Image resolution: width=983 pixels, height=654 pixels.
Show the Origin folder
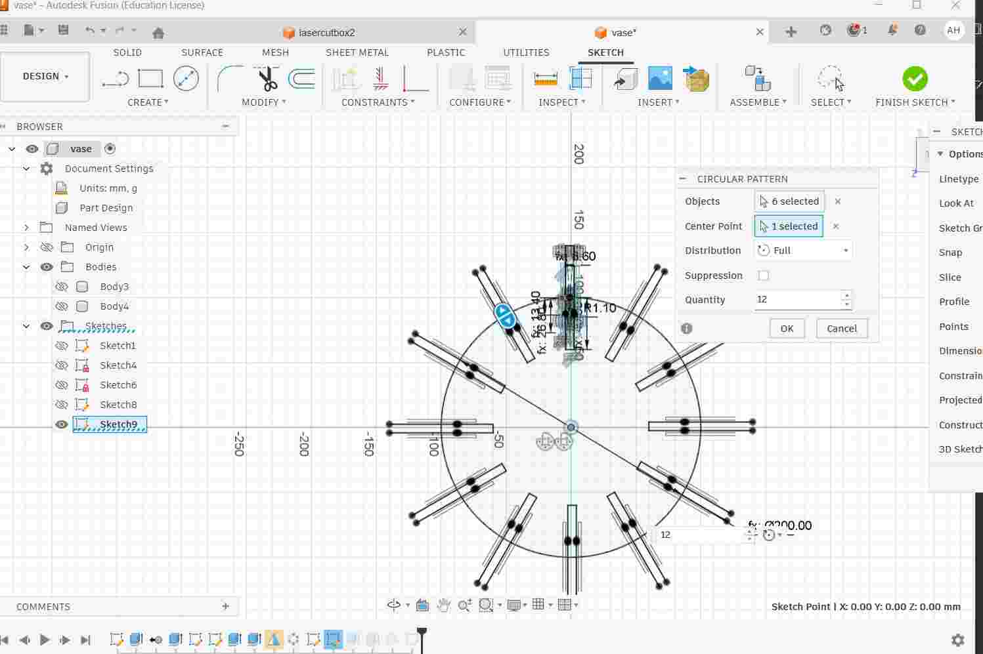[x=47, y=247]
